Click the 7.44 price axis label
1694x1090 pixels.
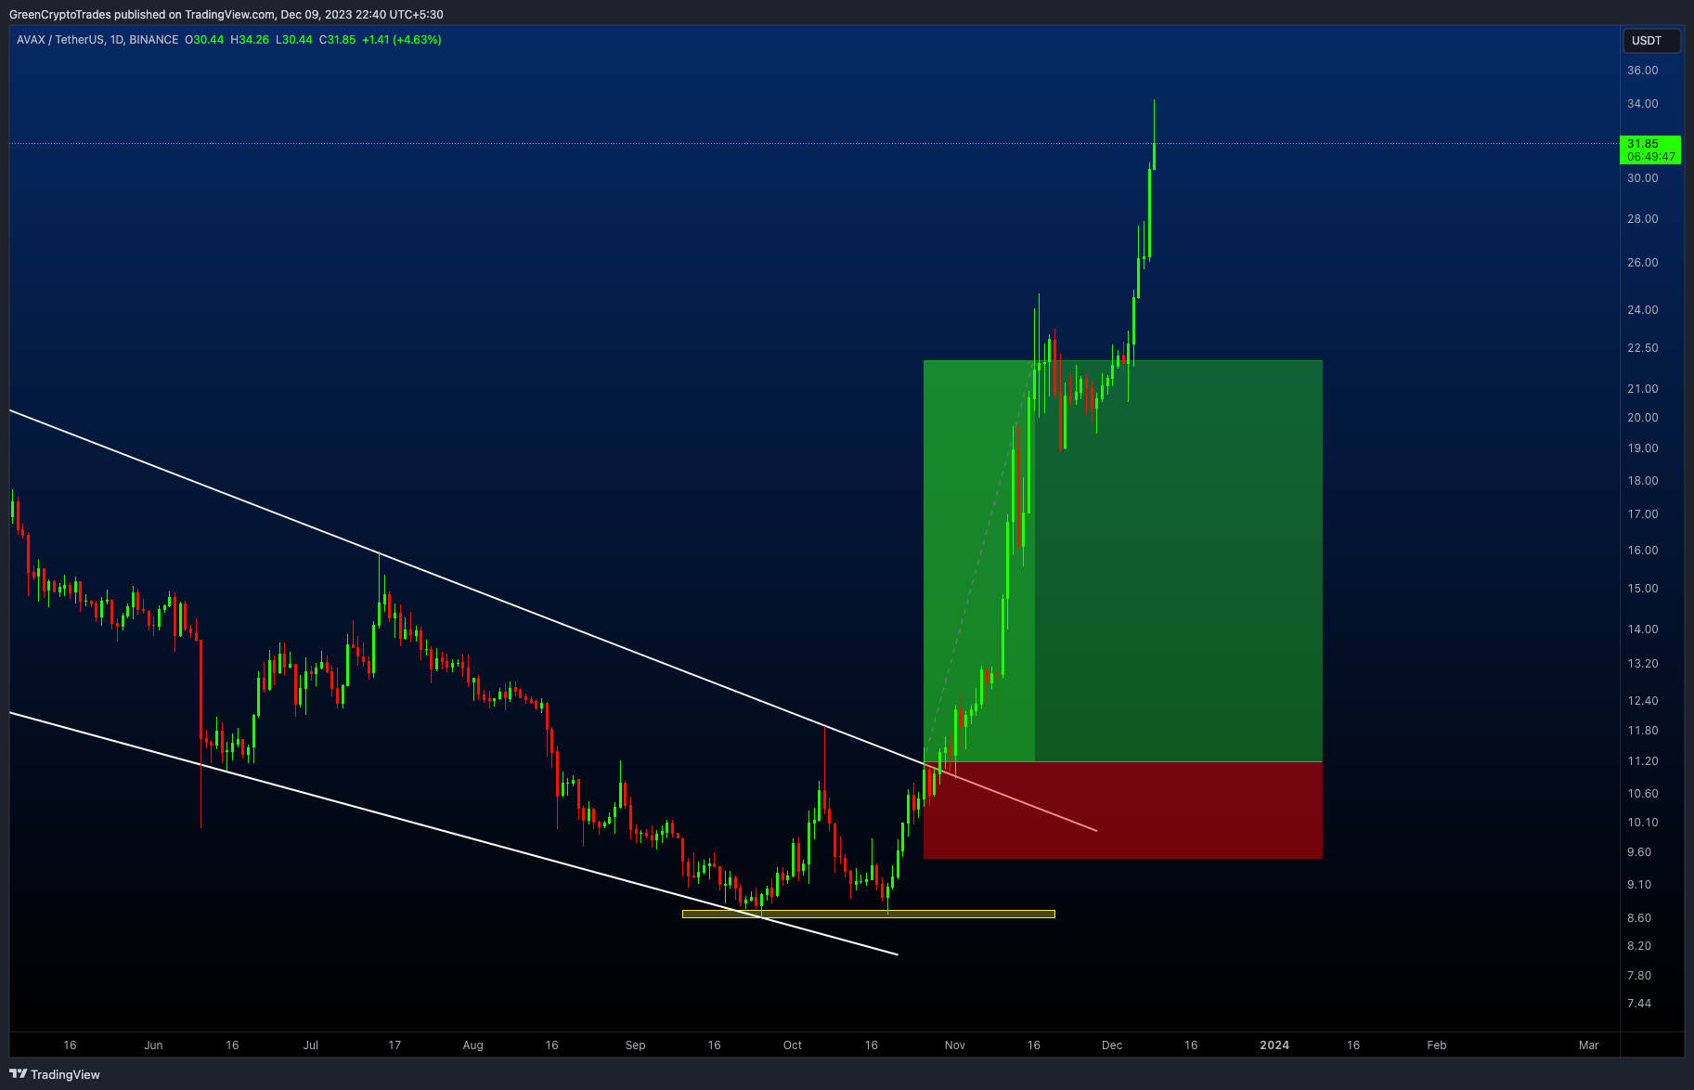pyautogui.click(x=1639, y=1004)
